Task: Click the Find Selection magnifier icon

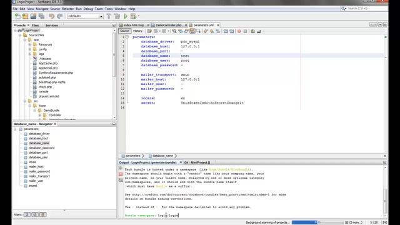Action: pos(174,31)
